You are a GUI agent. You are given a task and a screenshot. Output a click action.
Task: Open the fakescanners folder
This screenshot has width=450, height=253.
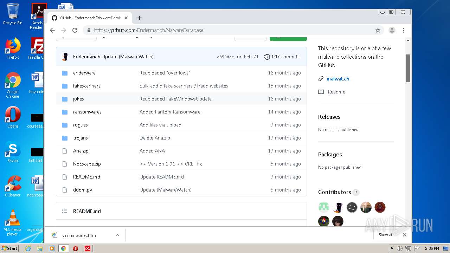pos(87,86)
